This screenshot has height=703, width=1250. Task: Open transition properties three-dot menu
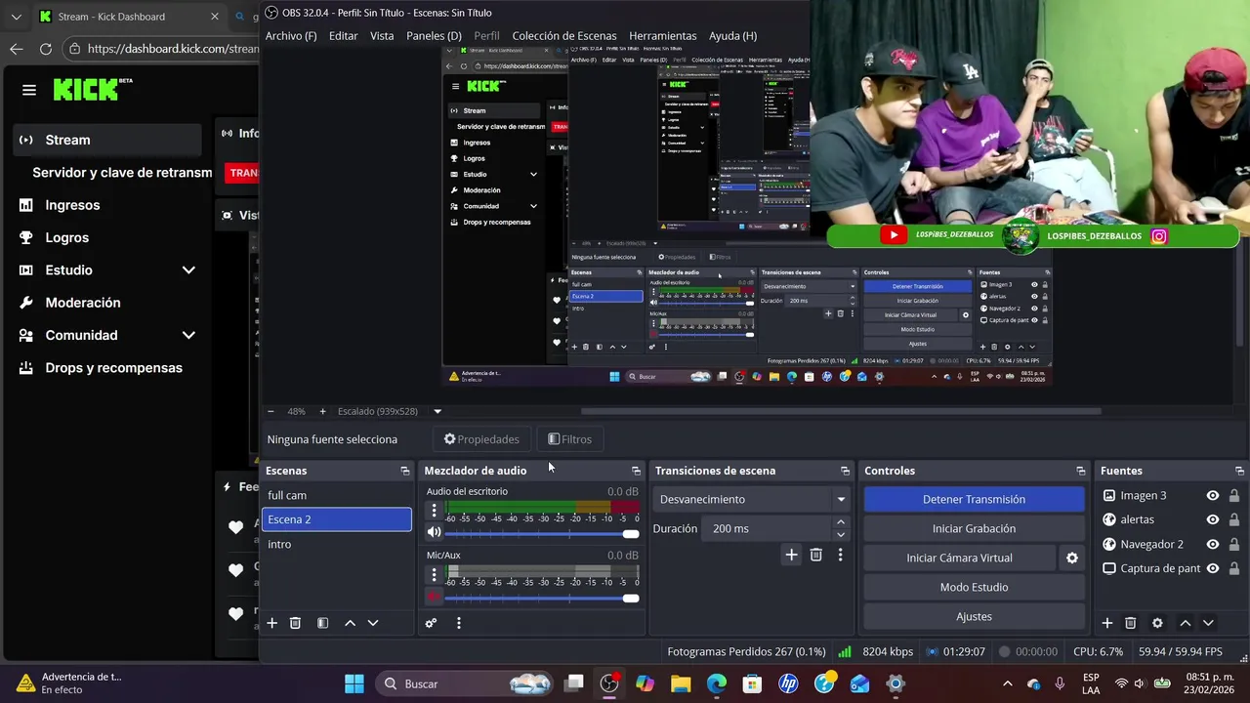click(x=840, y=555)
